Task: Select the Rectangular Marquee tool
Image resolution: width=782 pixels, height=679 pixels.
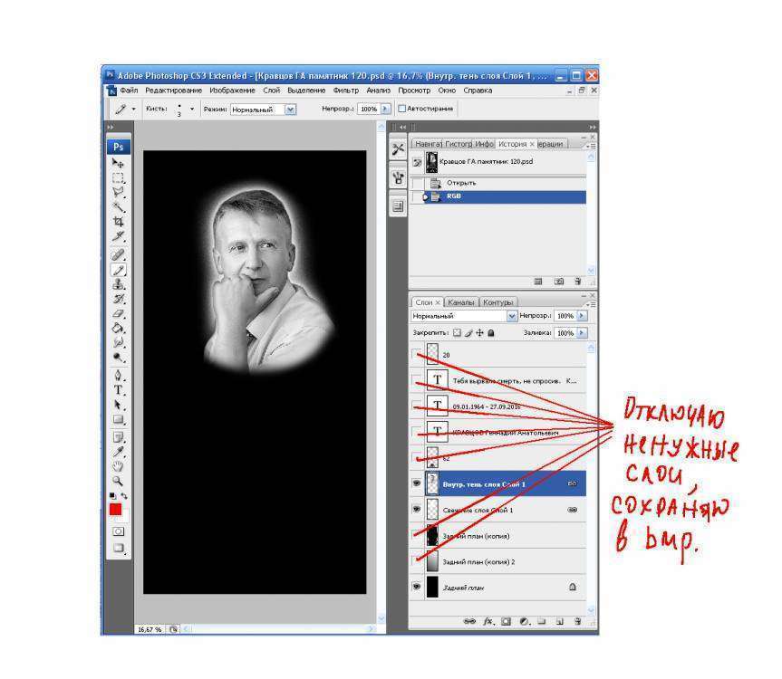Action: point(118,178)
